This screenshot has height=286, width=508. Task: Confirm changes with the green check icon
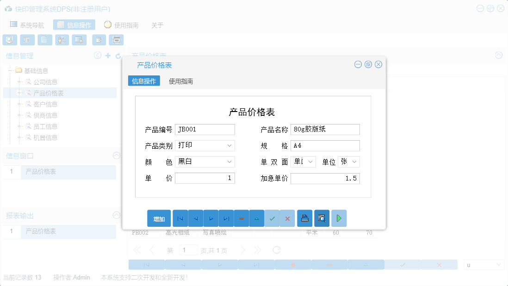pos(272,218)
